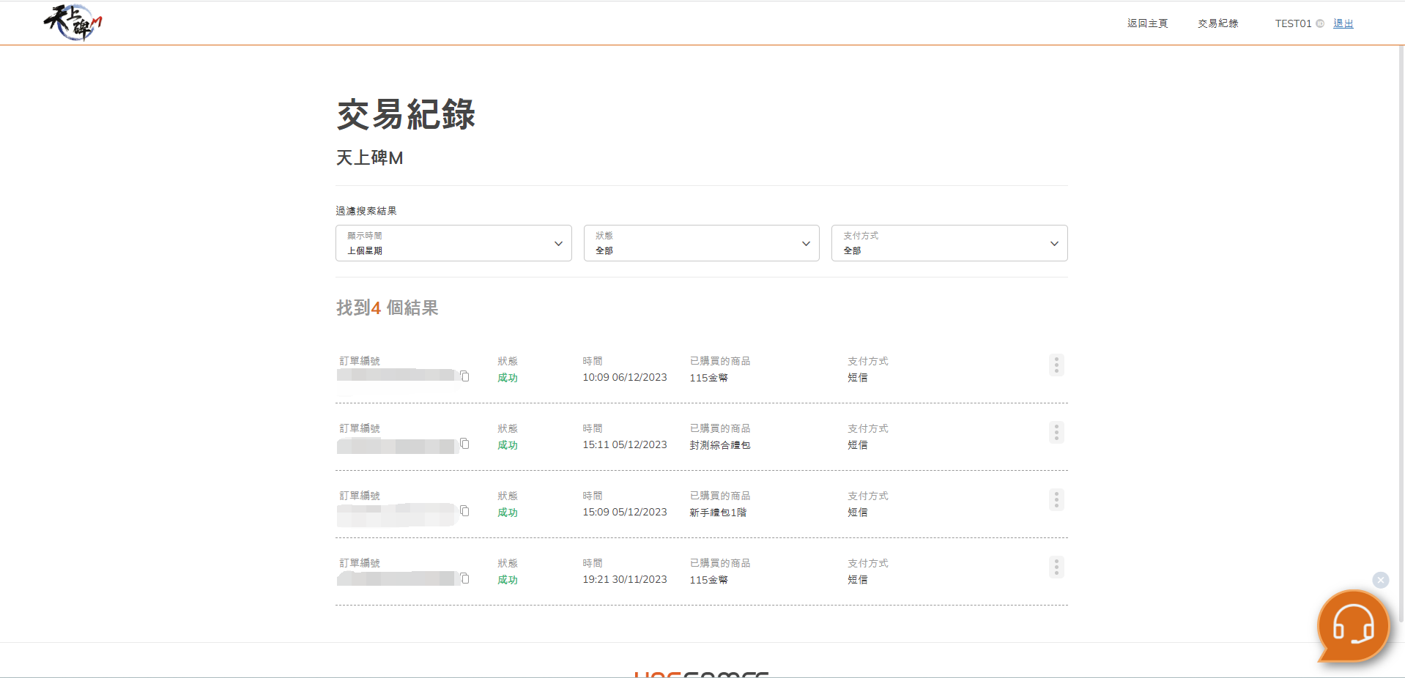Click the 天上碑M logo in the header

(x=73, y=23)
